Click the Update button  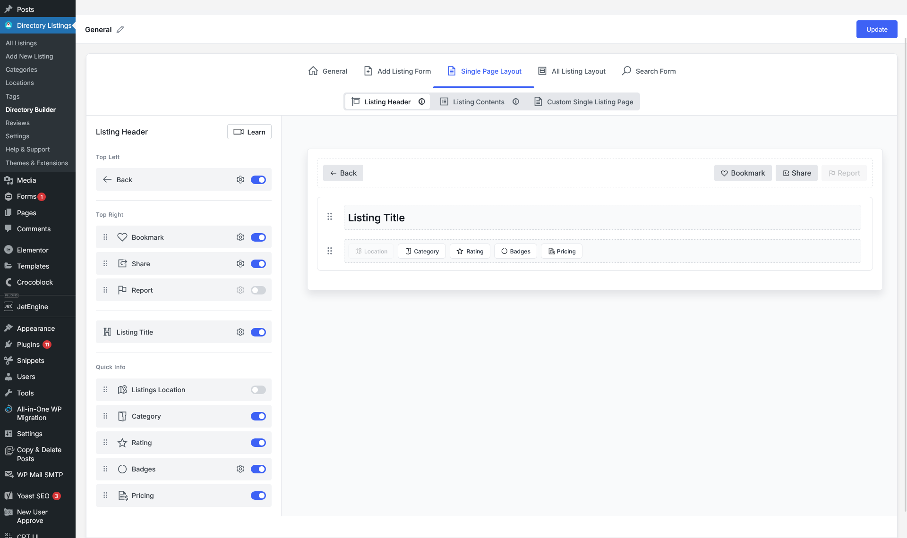[876, 29]
